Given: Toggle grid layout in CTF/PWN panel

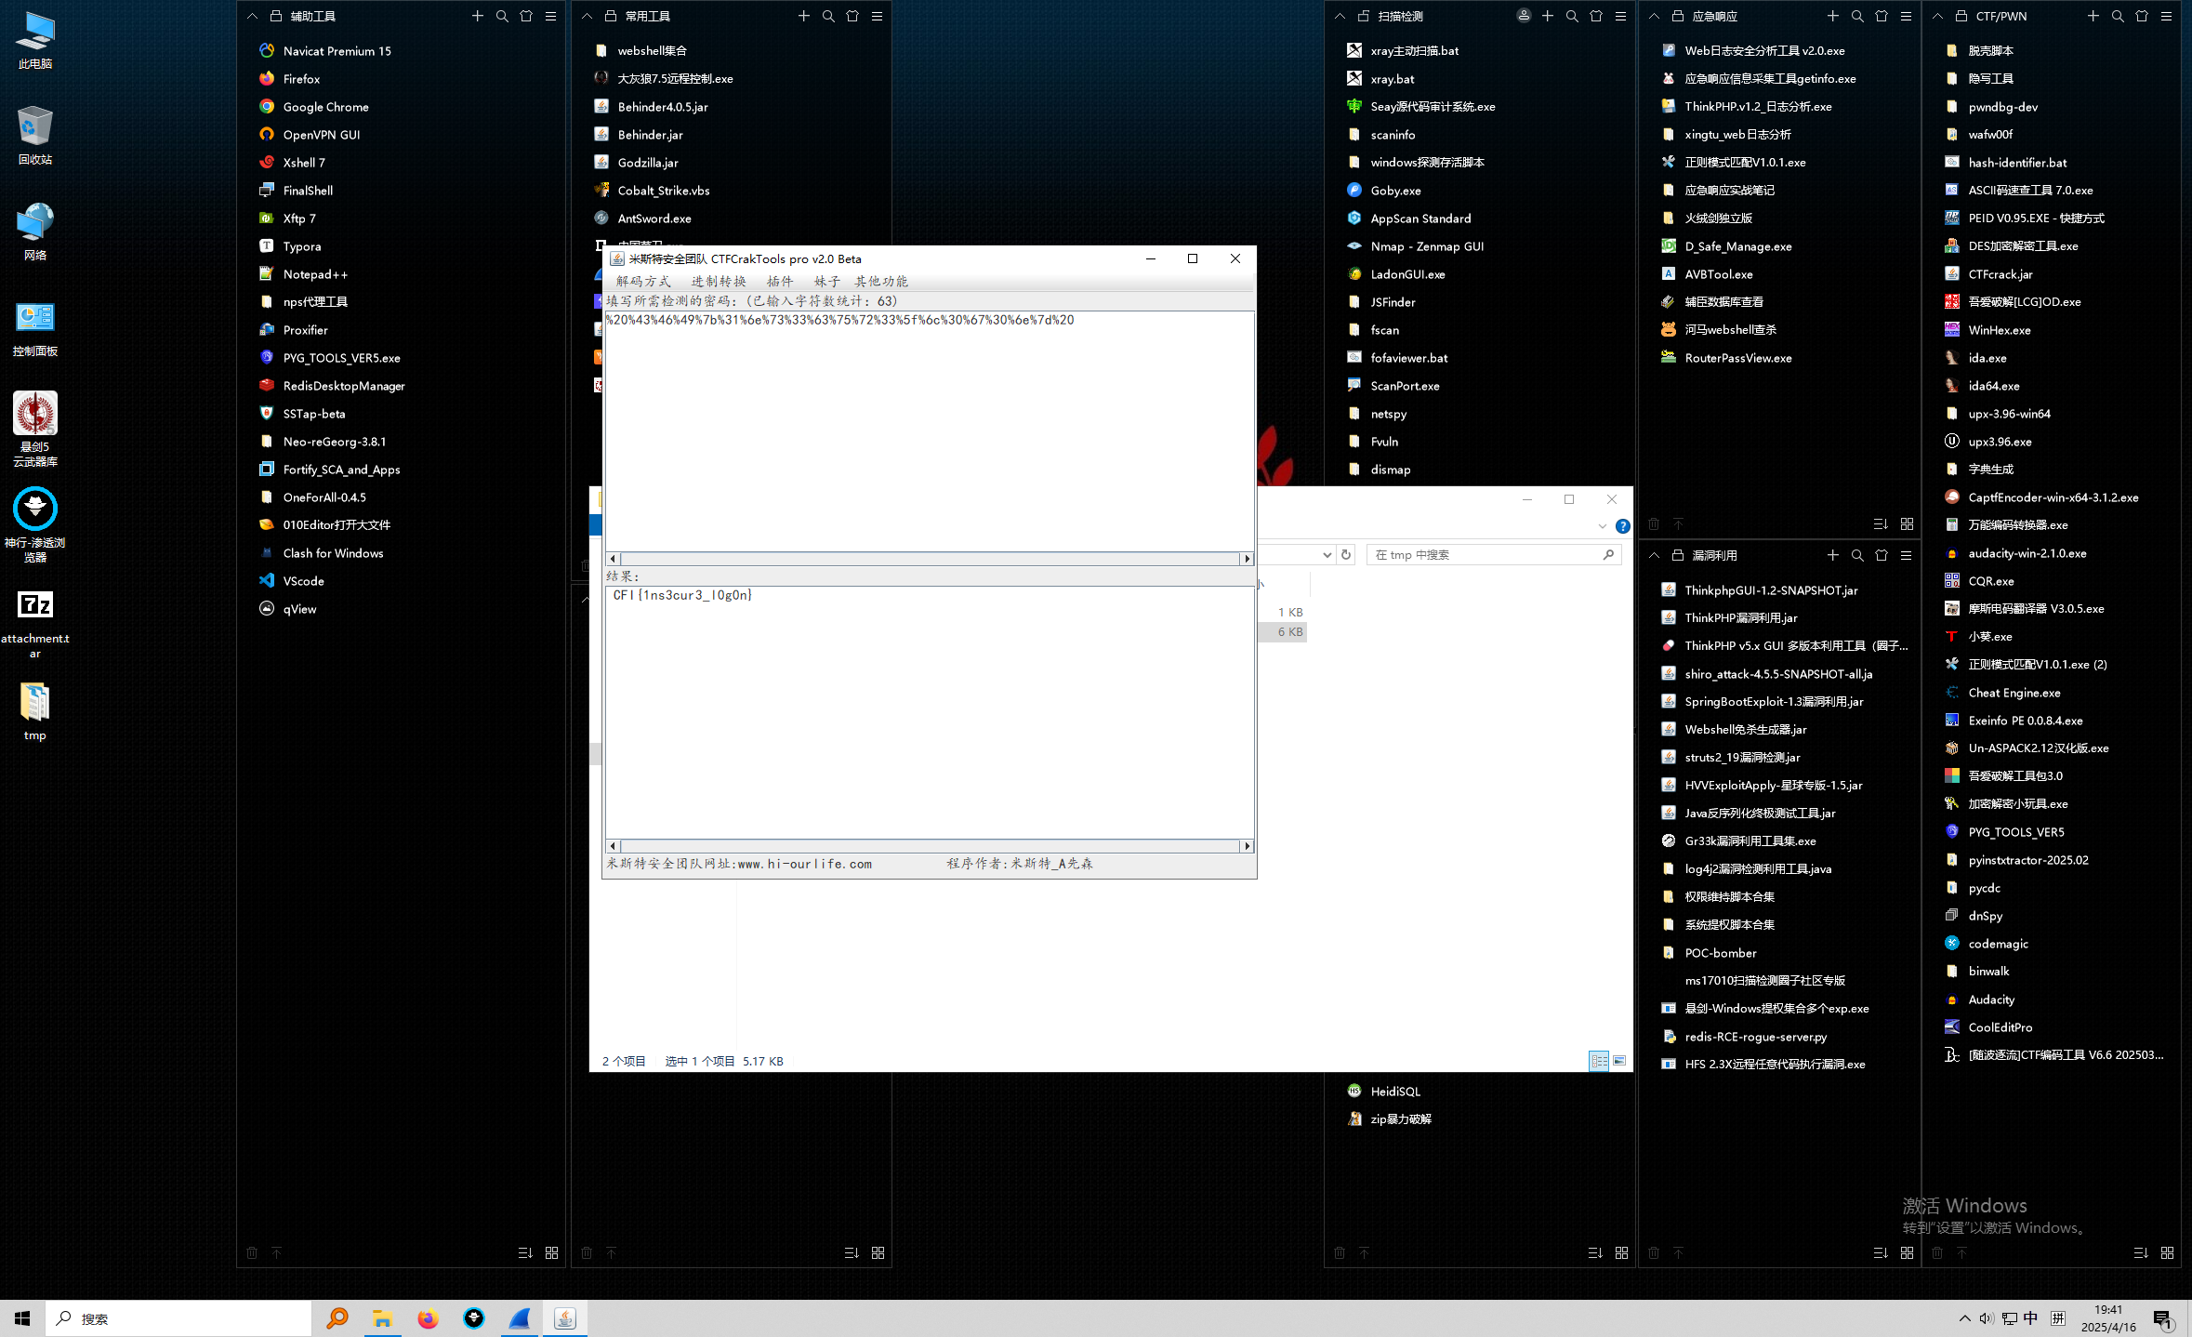Looking at the screenshot, I should (2168, 1252).
